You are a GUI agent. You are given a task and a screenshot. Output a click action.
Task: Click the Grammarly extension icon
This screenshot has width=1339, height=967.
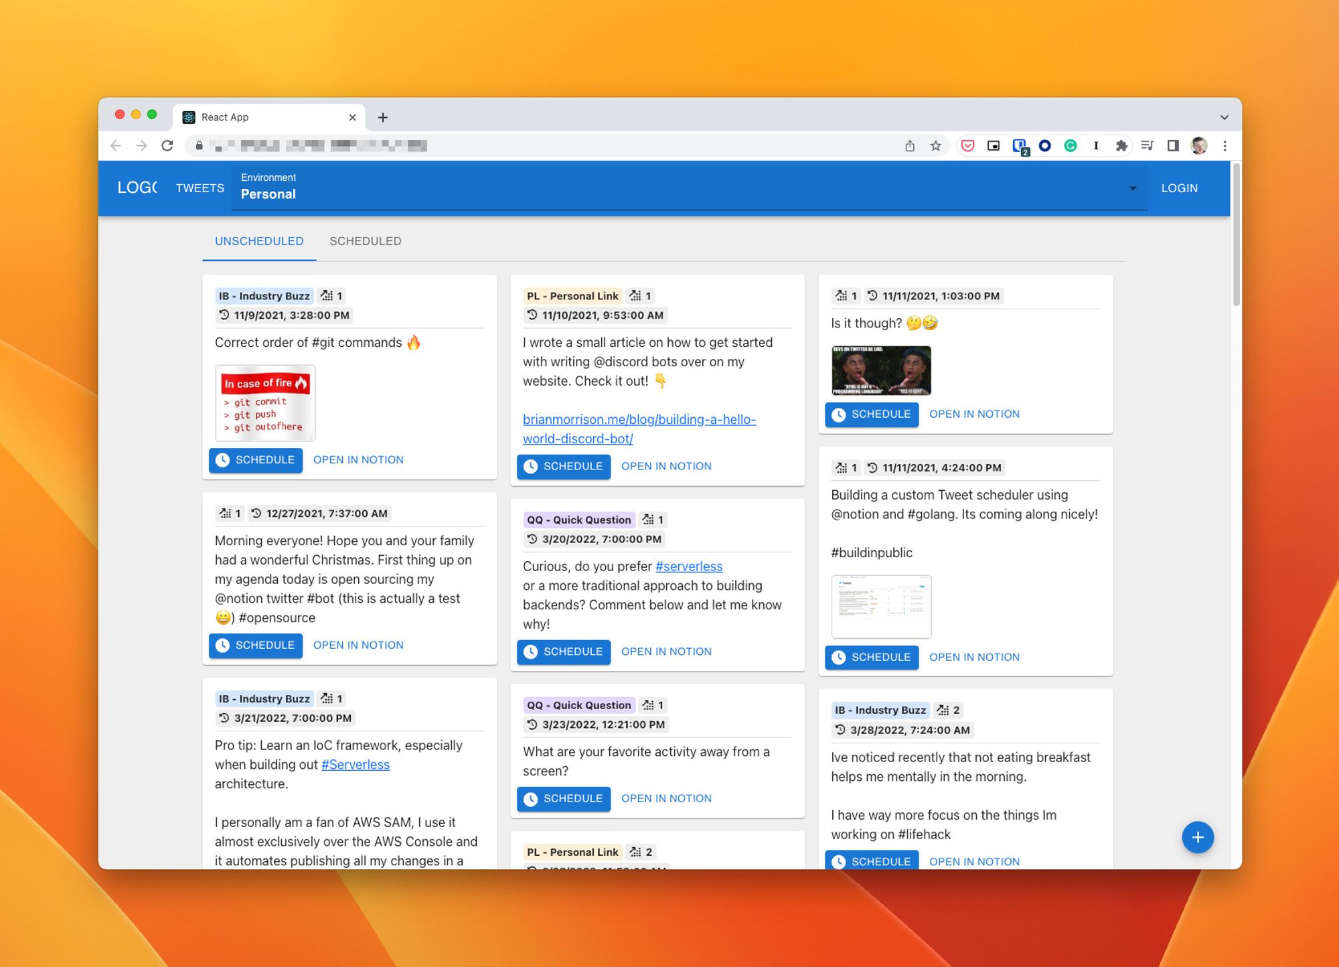click(1071, 146)
